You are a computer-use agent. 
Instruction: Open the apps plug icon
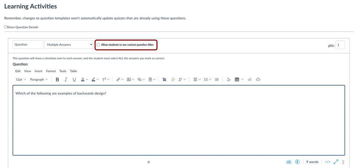point(180,80)
